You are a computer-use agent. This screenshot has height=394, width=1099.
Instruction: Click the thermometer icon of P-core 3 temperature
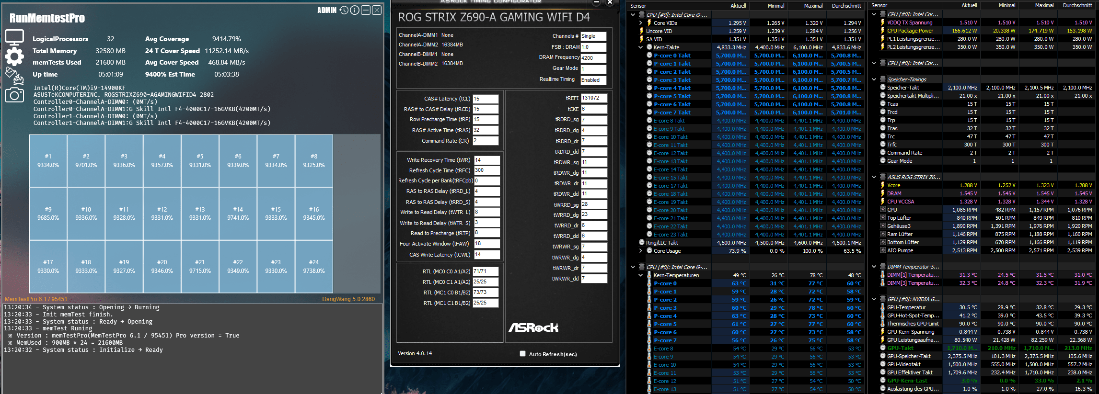pyautogui.click(x=649, y=308)
